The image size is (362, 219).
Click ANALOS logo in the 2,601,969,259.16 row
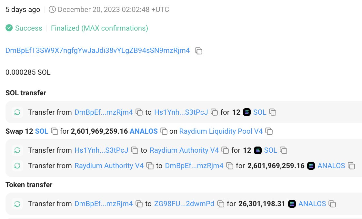pos(311,166)
